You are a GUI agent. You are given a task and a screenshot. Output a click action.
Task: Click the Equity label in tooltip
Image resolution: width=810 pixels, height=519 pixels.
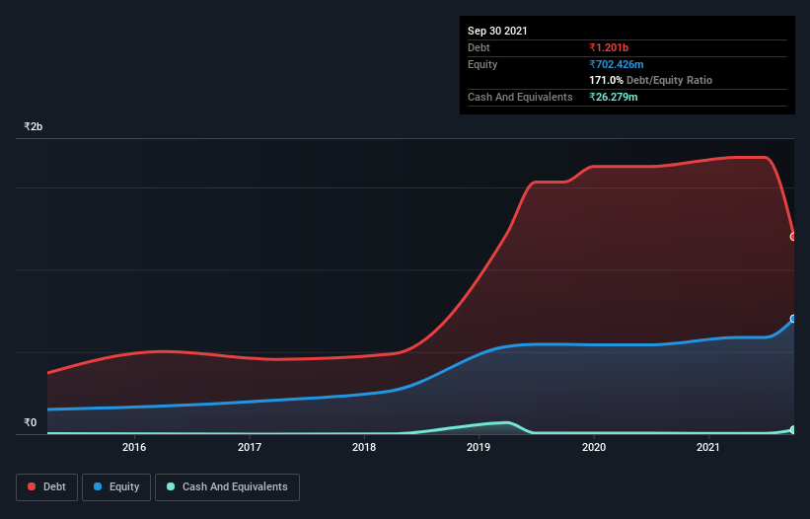pyautogui.click(x=482, y=64)
